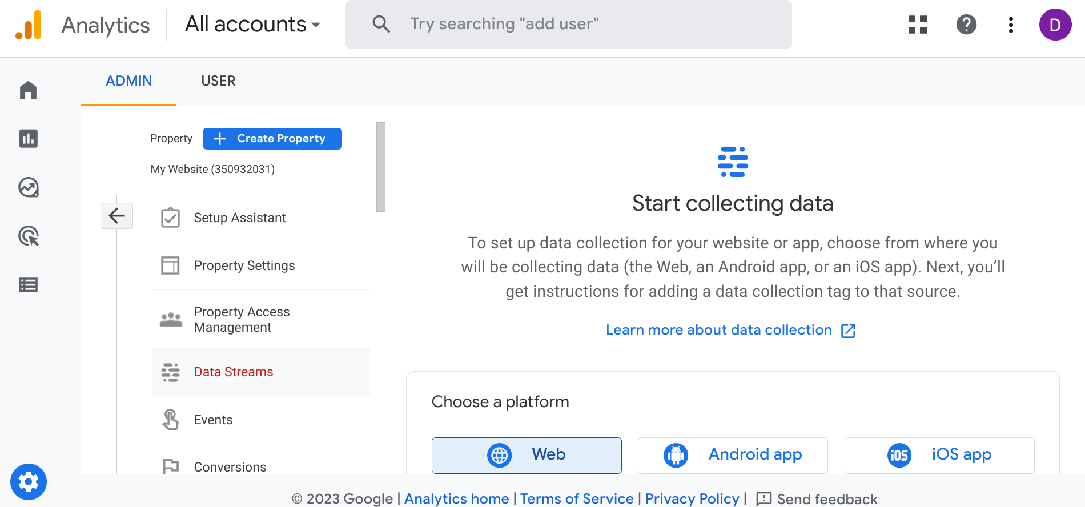This screenshot has height=507, width=1085.
Task: Click inside the search bar
Action: pos(568,24)
